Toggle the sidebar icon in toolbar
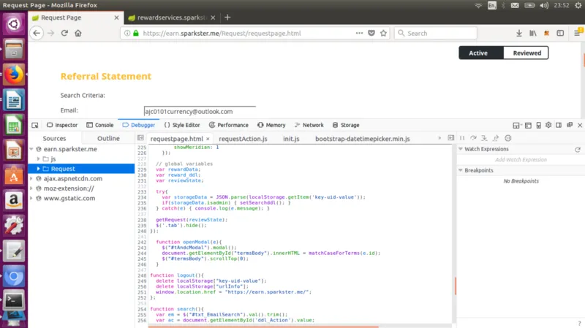The height and width of the screenshot is (328, 585). click(x=560, y=33)
